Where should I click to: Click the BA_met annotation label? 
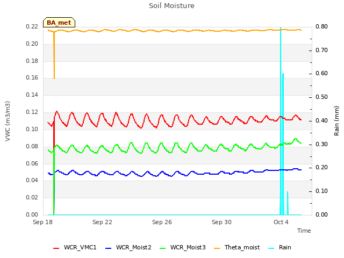[x=59, y=23]
